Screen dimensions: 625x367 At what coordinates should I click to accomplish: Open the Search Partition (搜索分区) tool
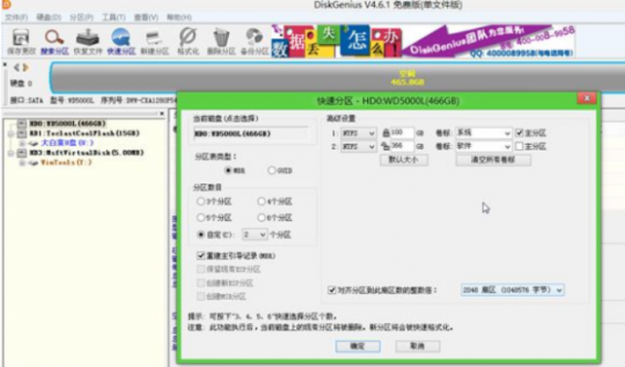point(55,41)
